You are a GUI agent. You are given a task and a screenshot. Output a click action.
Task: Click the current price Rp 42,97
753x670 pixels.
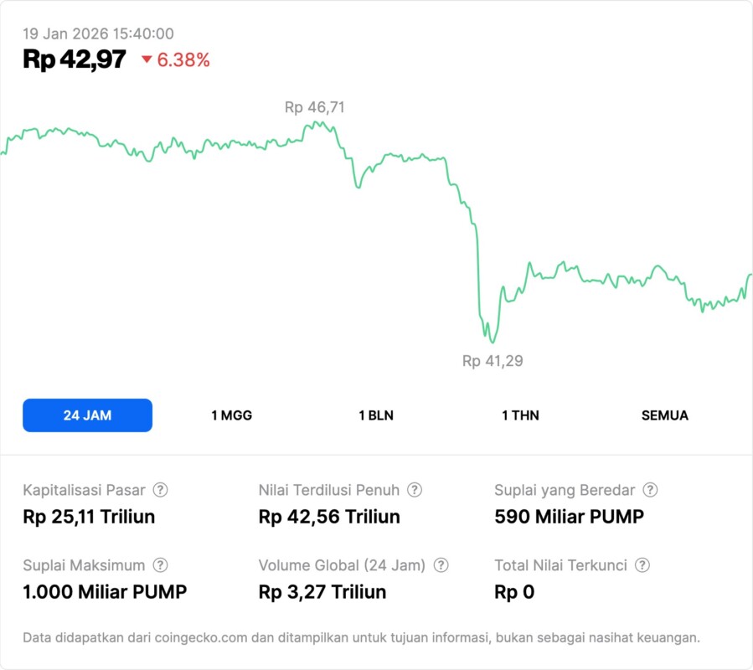click(x=75, y=59)
